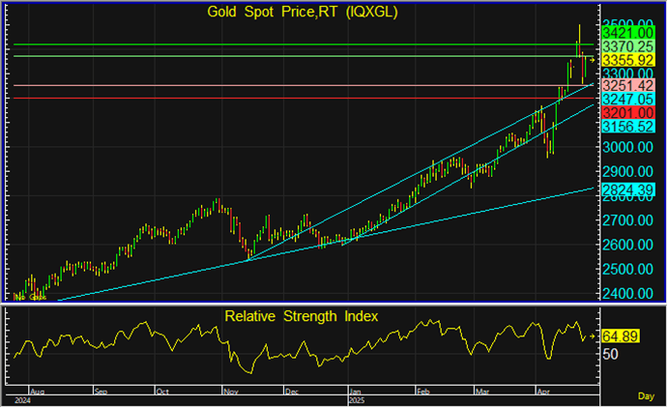Screen dimensions: 668x408
Task: Click the cyan 3247.05 trendline value
Action: click(x=628, y=100)
